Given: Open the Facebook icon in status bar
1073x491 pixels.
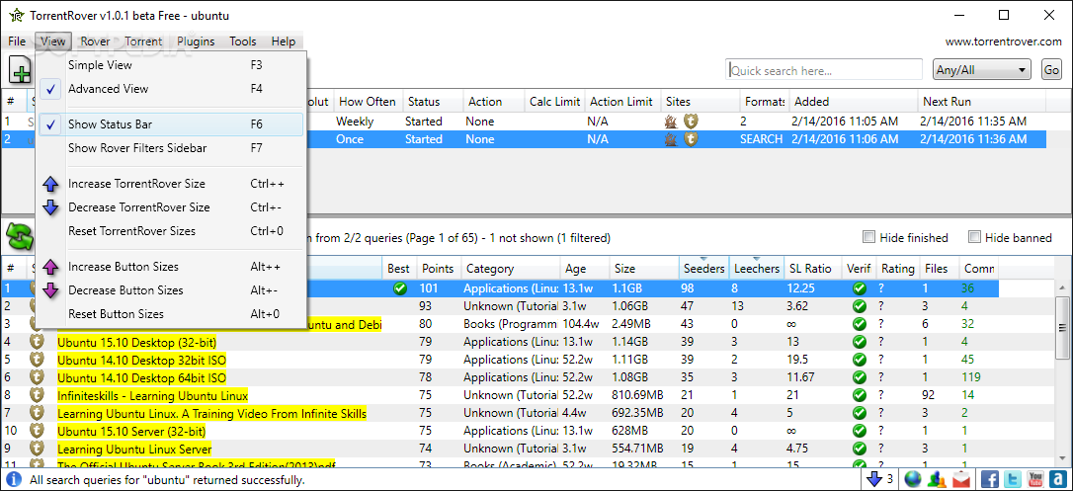Looking at the screenshot, I should tap(990, 479).
